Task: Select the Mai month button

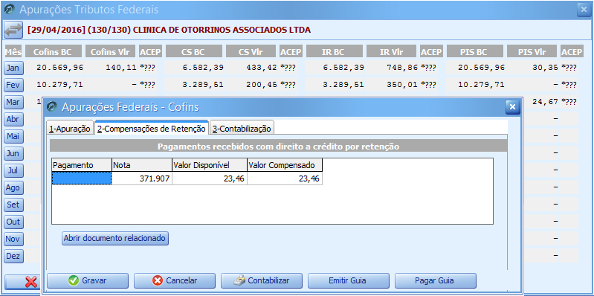Action: [13, 136]
